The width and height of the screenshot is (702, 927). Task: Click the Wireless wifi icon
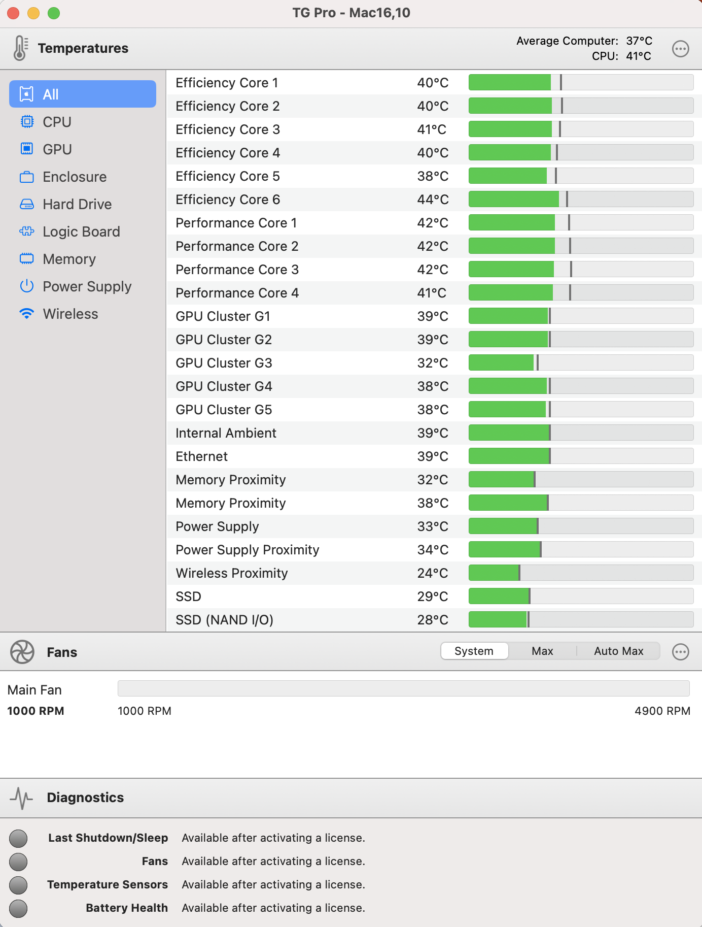point(27,314)
